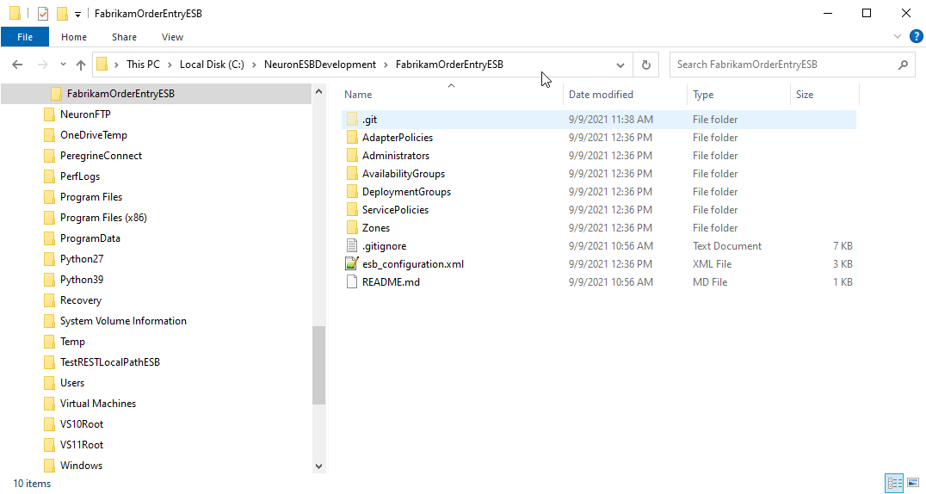
Task: Click 9/9/2021 11:38 AM date cell
Action: (611, 120)
